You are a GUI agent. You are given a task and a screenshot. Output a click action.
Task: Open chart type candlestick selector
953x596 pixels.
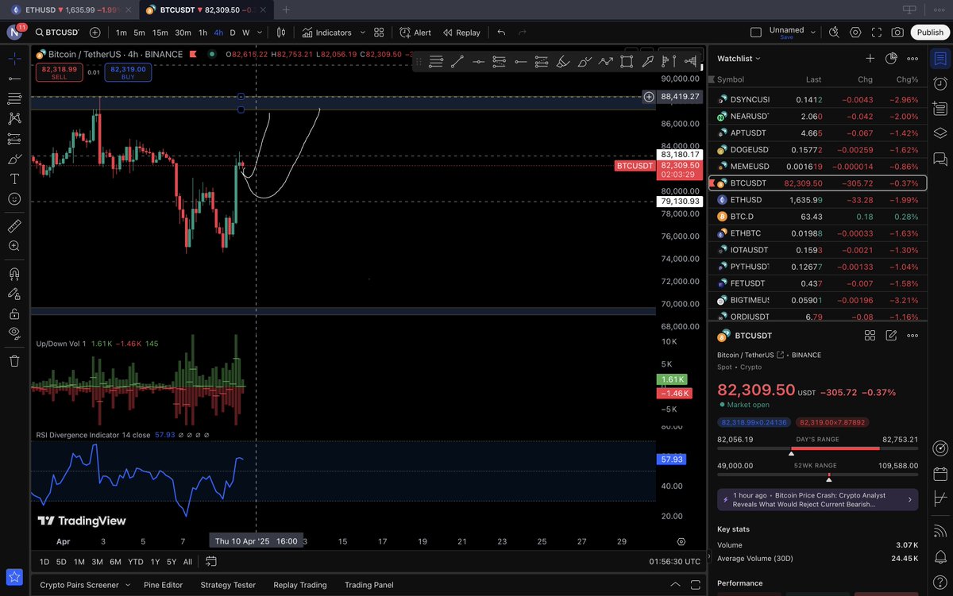[281, 33]
